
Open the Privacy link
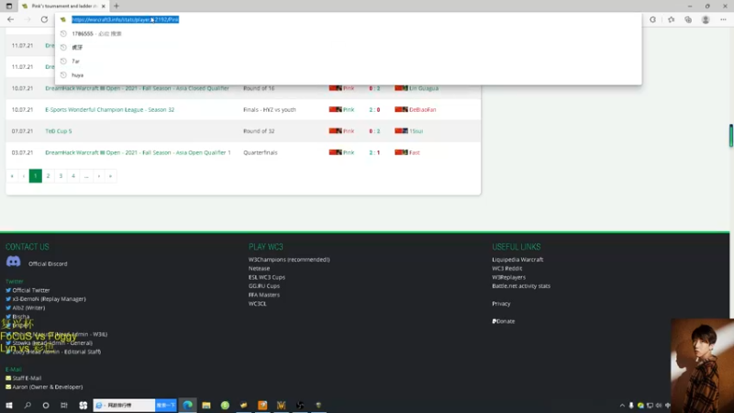tap(501, 304)
